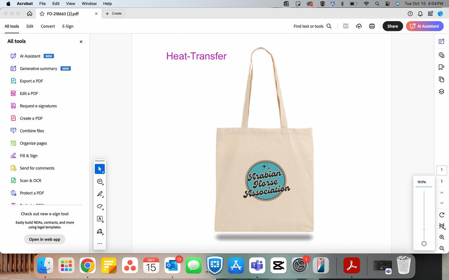Switch to the E-Sign tab
The image size is (449, 280).
68,26
